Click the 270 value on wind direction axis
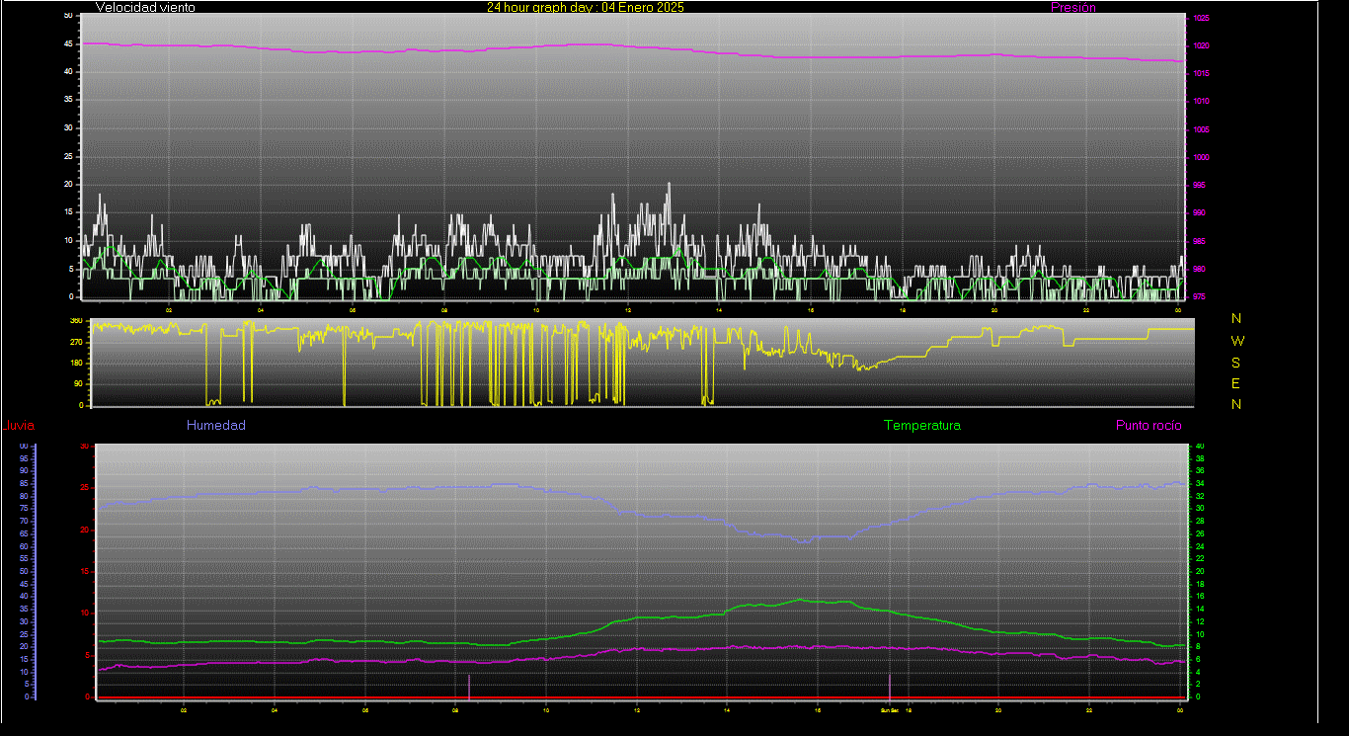The height and width of the screenshot is (736, 1349). [x=75, y=342]
